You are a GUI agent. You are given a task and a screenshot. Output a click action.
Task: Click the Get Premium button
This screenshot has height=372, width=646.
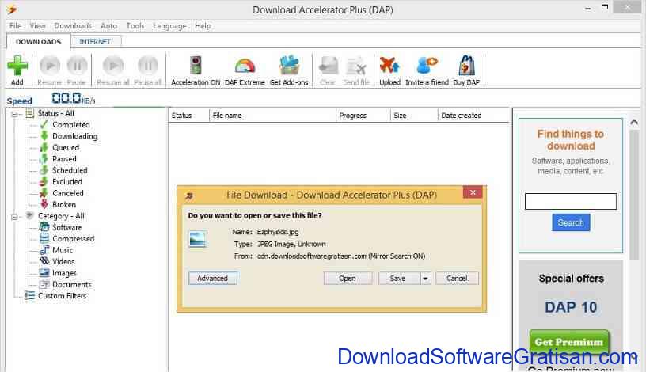[x=569, y=342]
